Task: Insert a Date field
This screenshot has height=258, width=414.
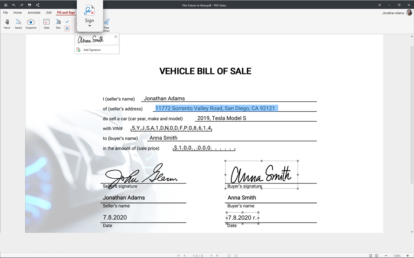Action: click(47, 24)
